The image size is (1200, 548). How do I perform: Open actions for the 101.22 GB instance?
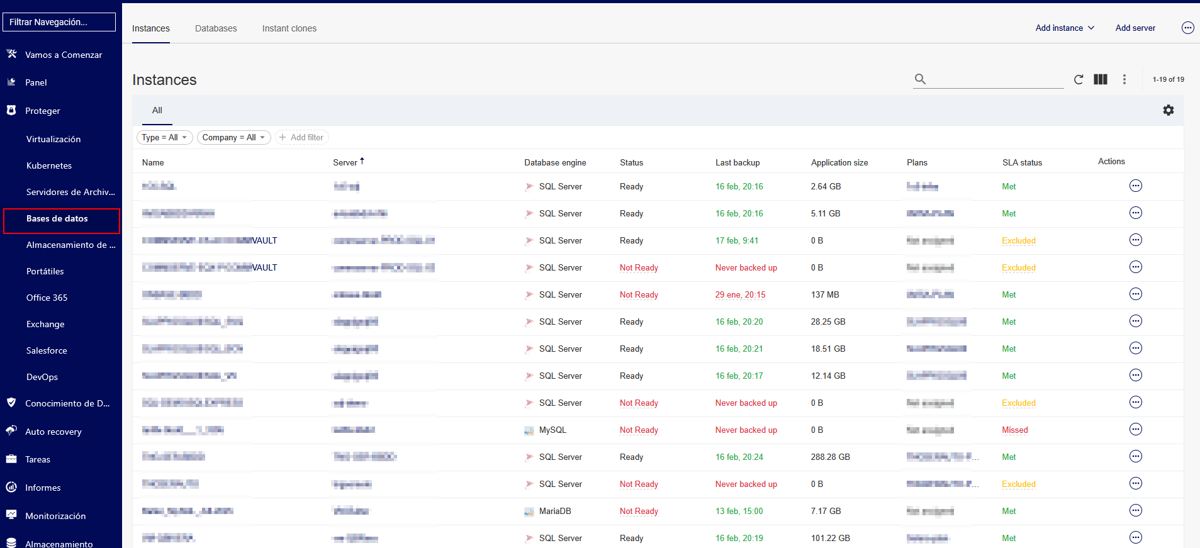click(1136, 537)
